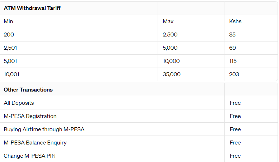Image resolution: width=279 pixels, height=162 pixels.
Task: Select the 69 Kshs fee cell
Action: click(232, 48)
